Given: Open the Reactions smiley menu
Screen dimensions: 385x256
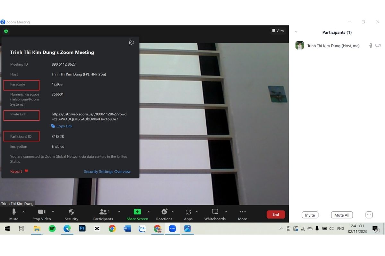Looking at the screenshot, I should [x=164, y=214].
